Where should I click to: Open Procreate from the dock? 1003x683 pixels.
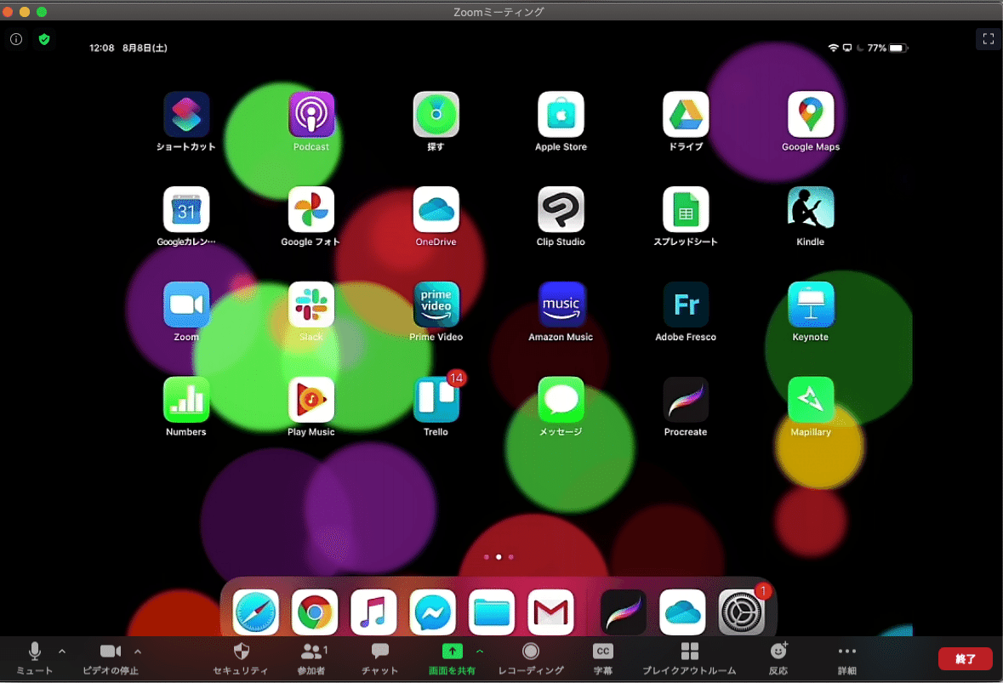click(x=623, y=612)
